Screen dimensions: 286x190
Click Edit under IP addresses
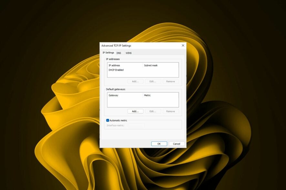[x=153, y=81]
